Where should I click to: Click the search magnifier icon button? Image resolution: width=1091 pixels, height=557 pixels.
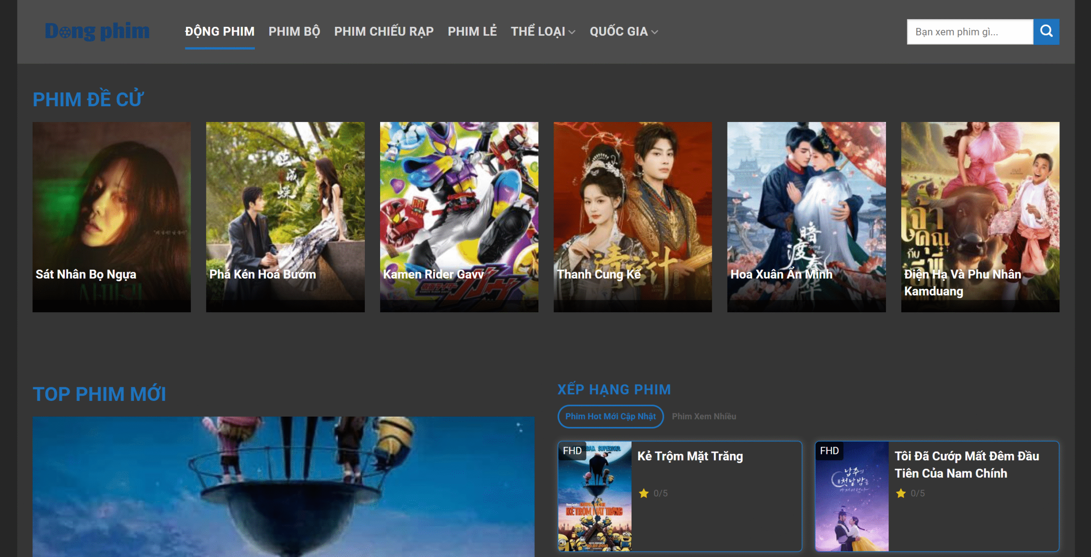click(1046, 32)
